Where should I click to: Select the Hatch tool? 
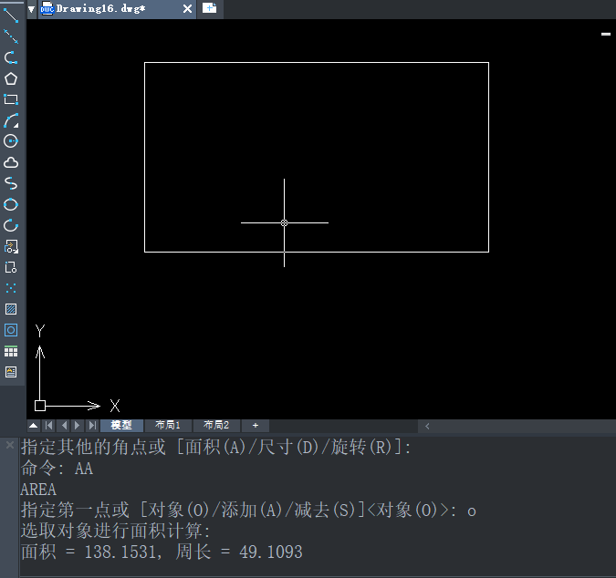coord(11,309)
